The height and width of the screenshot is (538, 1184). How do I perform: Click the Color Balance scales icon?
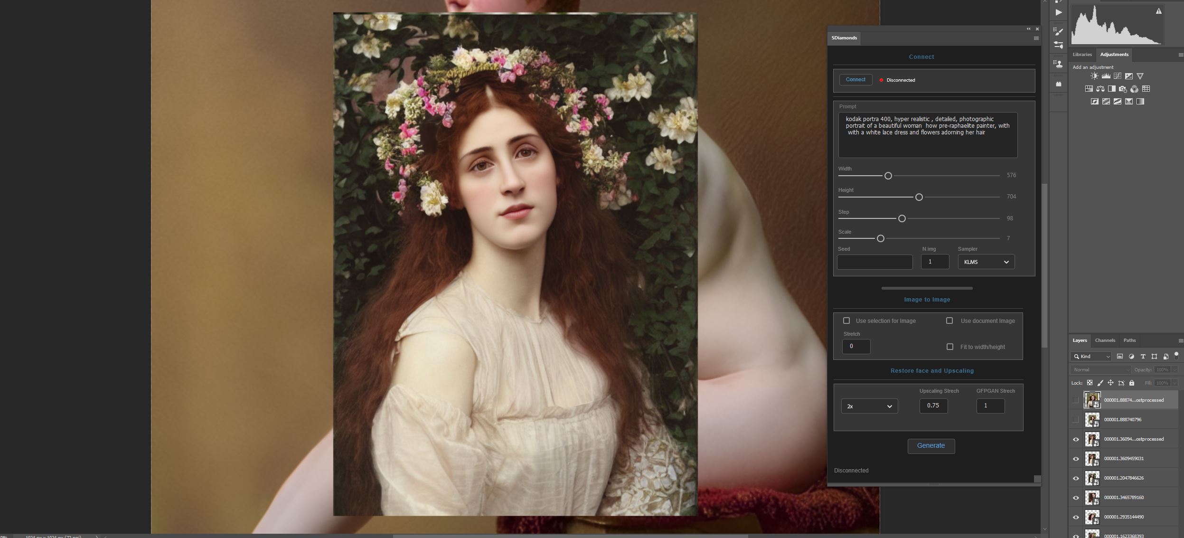tap(1100, 89)
